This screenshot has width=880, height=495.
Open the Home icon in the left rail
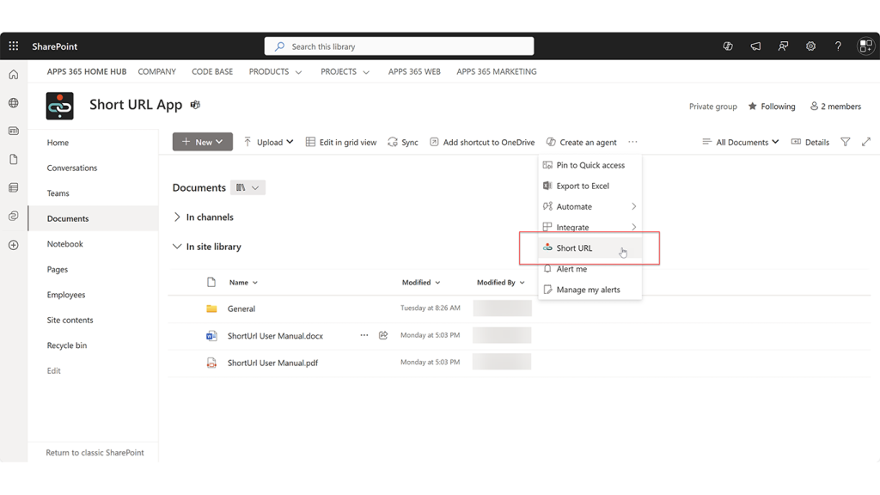pos(14,75)
